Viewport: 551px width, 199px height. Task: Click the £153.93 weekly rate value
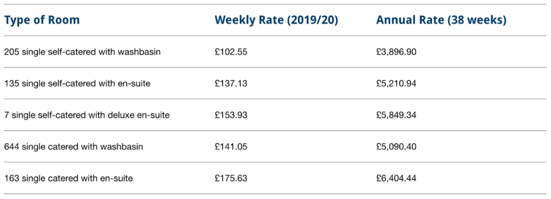[231, 115]
